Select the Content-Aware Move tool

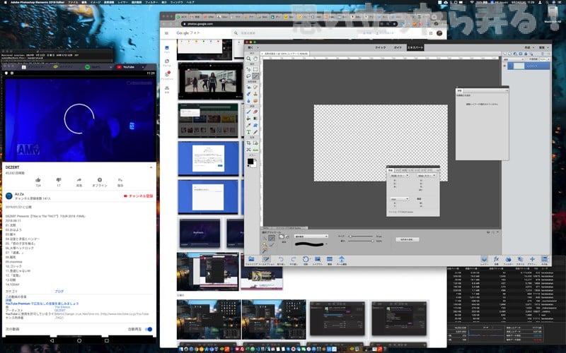pyautogui.click(x=249, y=150)
